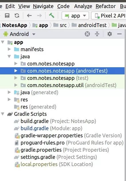Click the project panel vertical scrollbar
This screenshot has width=126, height=181.
tap(125, 105)
